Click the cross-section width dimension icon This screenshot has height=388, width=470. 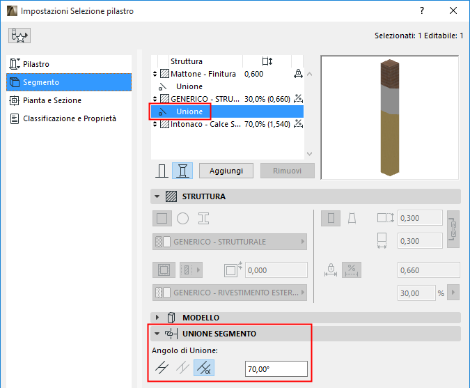(x=382, y=241)
